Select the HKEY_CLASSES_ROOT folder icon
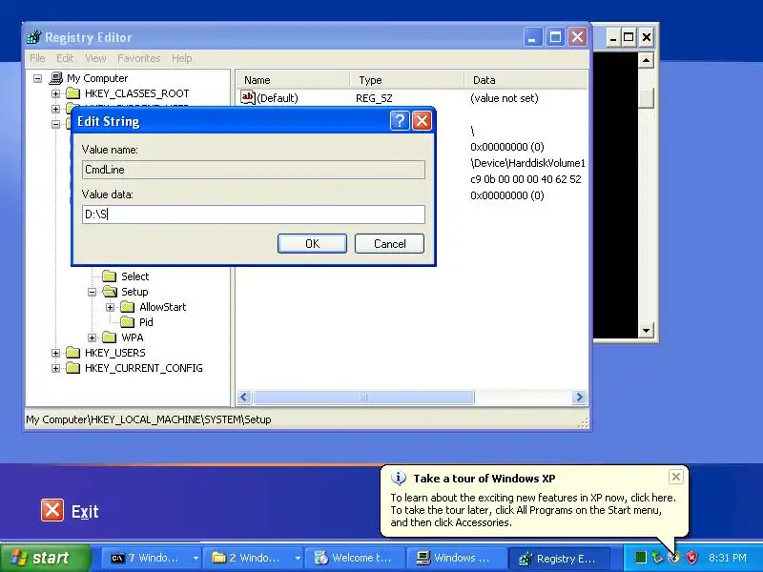The height and width of the screenshot is (572, 763). click(73, 93)
